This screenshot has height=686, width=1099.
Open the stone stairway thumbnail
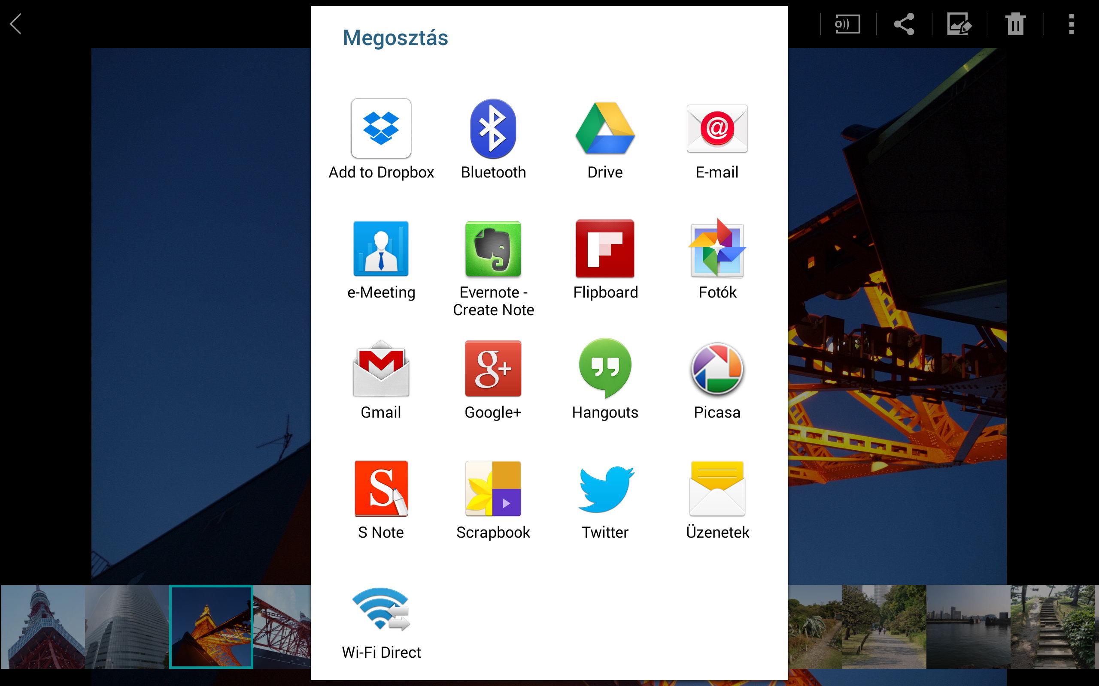tap(1052, 626)
